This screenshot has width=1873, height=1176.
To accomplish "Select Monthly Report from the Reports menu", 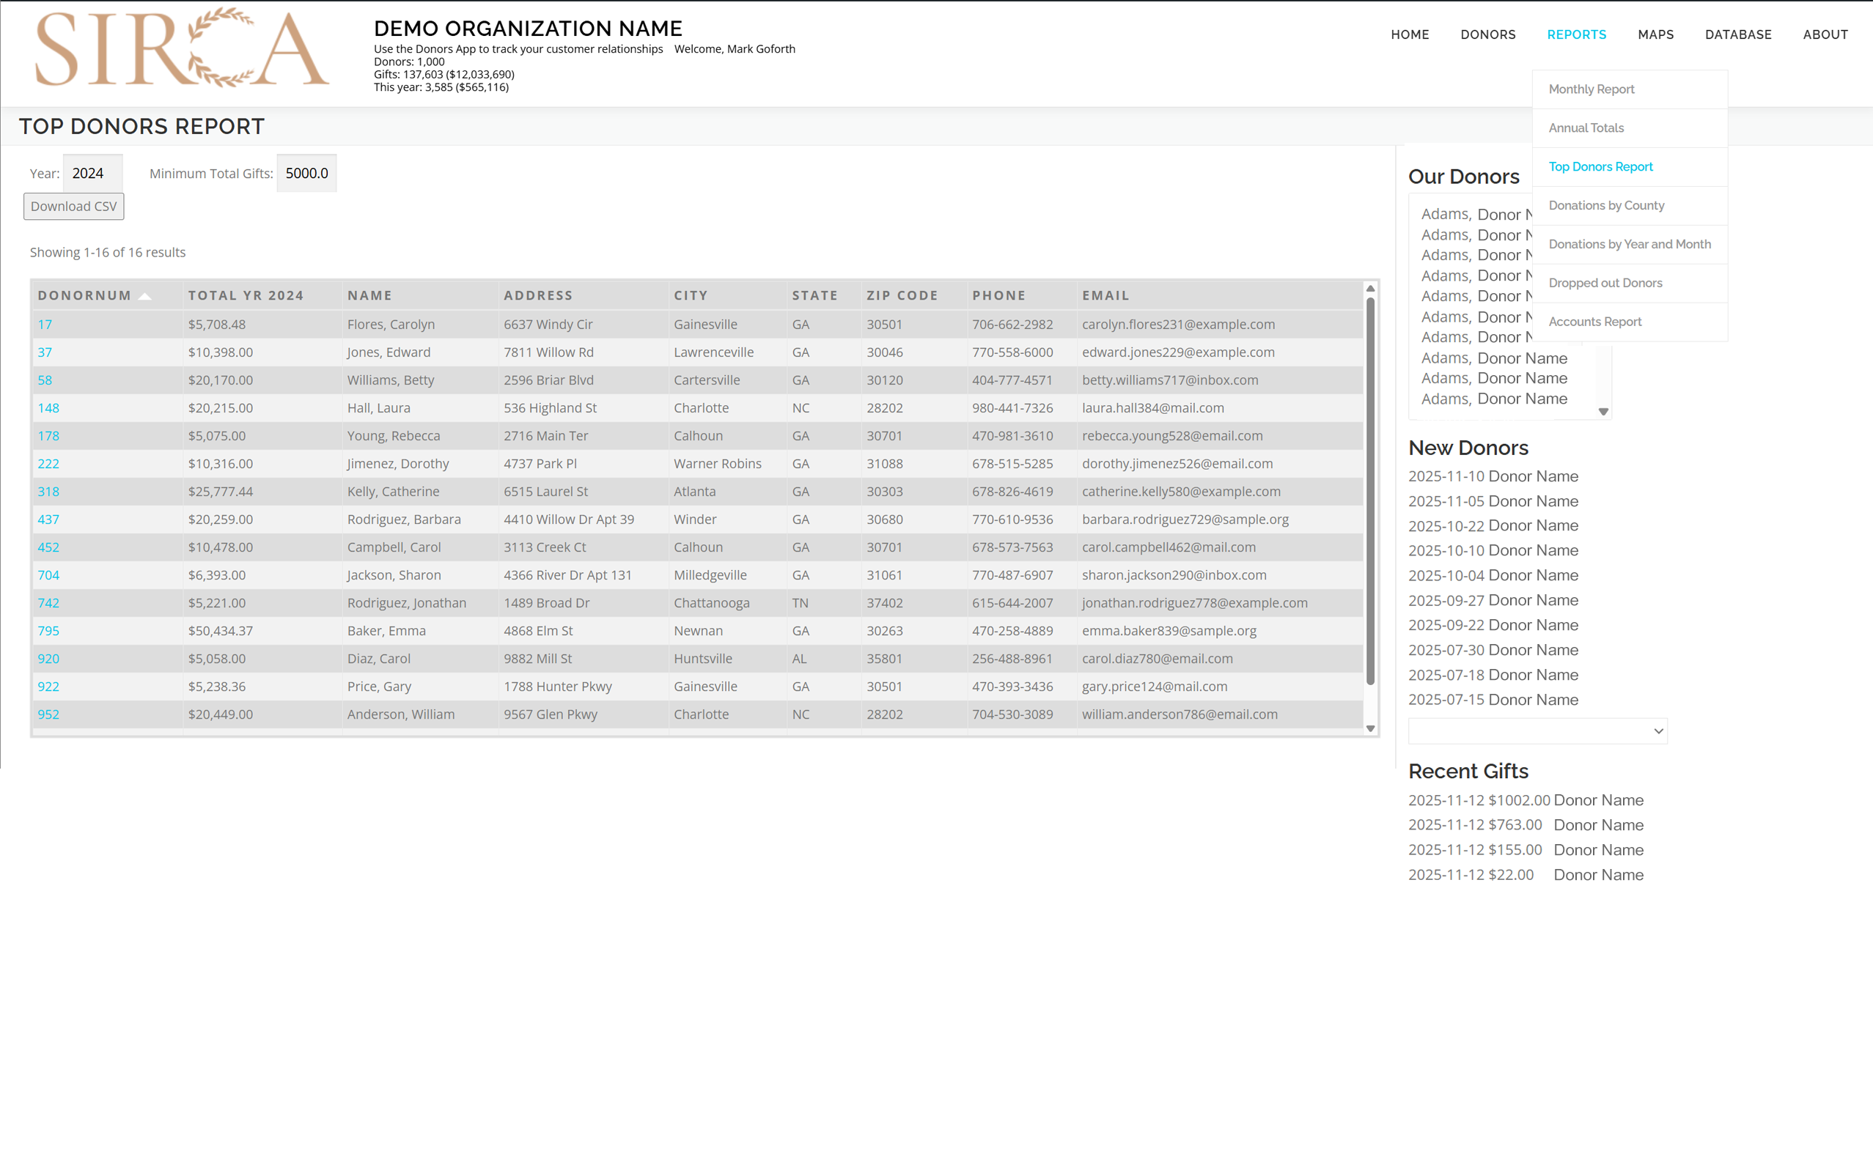I will click(x=1591, y=89).
